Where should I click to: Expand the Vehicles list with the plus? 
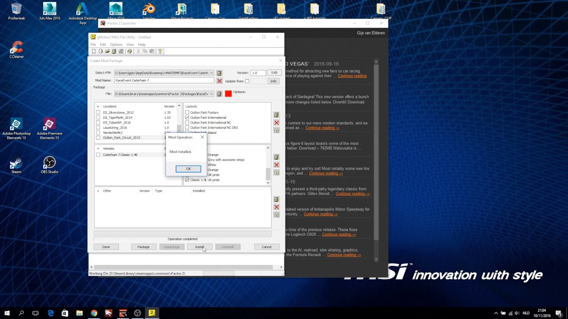[98, 148]
